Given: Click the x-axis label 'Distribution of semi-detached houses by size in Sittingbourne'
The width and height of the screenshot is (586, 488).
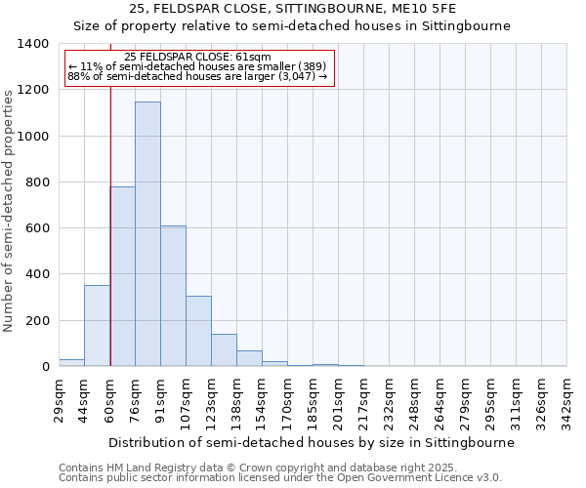Looking at the screenshot, I should point(312,442).
